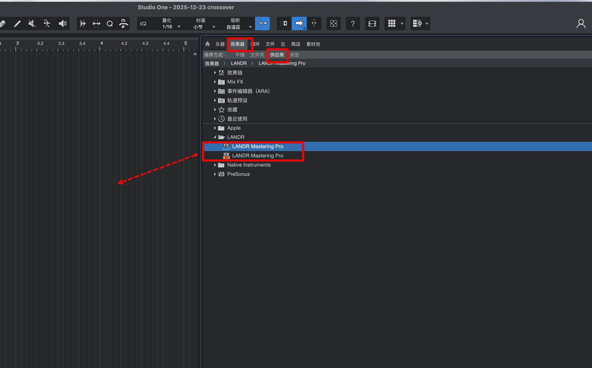592x368 pixels.
Task: Collapse the LANDR folder
Action: [x=215, y=137]
